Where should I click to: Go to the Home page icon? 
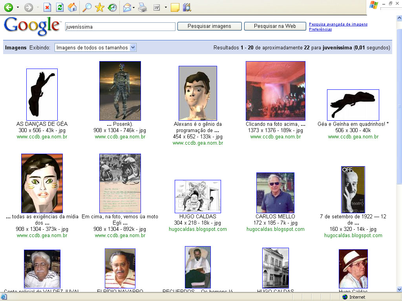click(x=72, y=7)
